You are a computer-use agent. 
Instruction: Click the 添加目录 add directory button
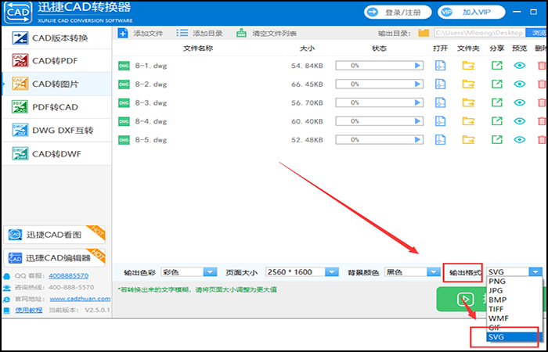199,34
